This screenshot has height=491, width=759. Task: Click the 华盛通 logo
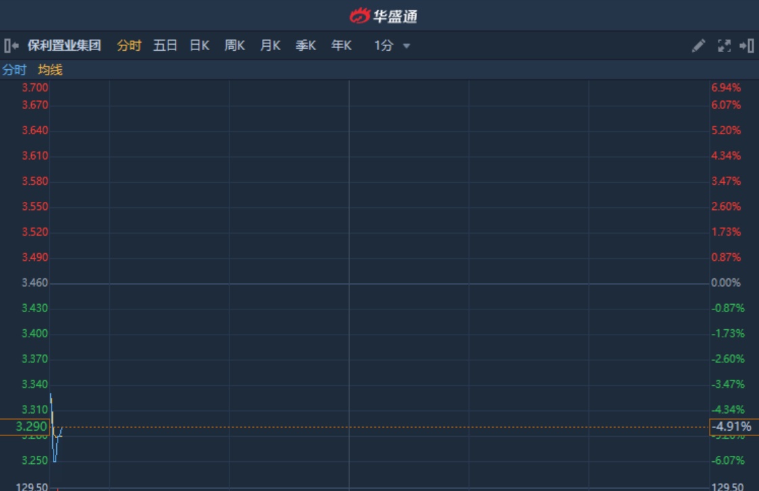click(x=383, y=16)
